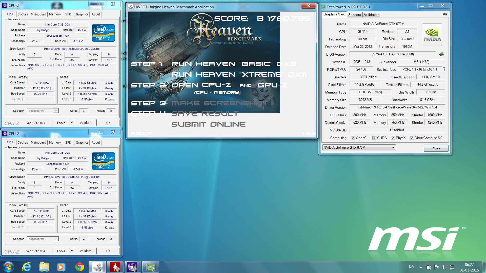The width and height of the screenshot is (486, 273).
Task: Click Core Speed 1197.14 MHz in top CPU-Z
Action: point(40,83)
